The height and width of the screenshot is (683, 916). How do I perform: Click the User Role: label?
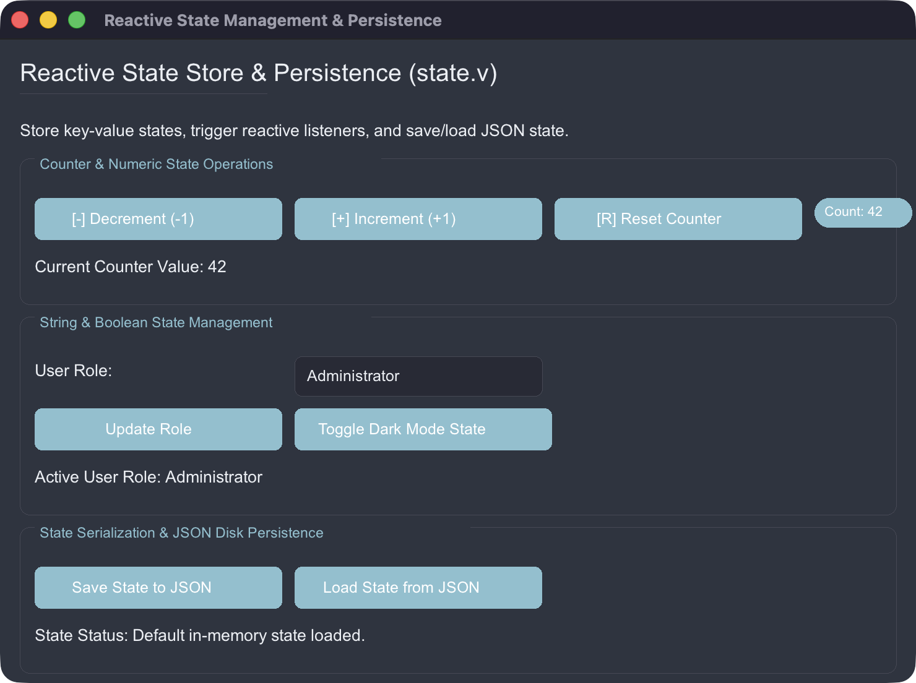pyautogui.click(x=74, y=371)
